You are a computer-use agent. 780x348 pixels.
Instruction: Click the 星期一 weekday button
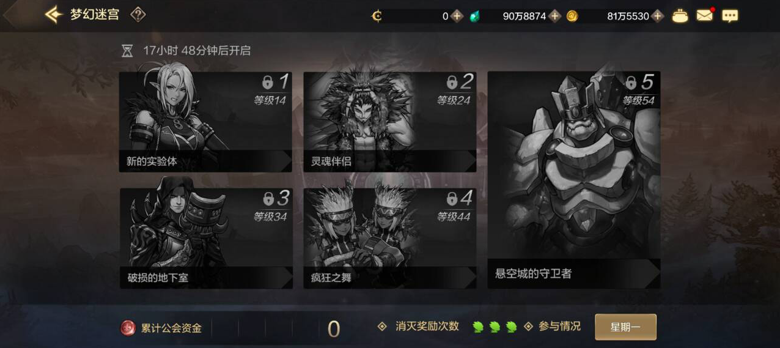pos(625,327)
